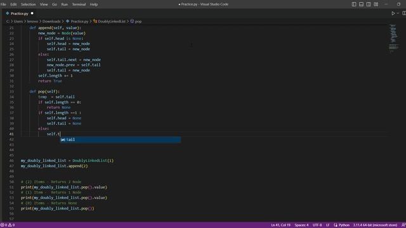Click the Practice.py breadcrumb
Screen dimensions: 406x228
(x=79, y=22)
